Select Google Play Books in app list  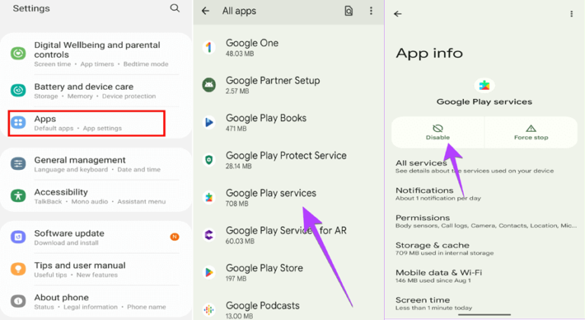(x=289, y=123)
